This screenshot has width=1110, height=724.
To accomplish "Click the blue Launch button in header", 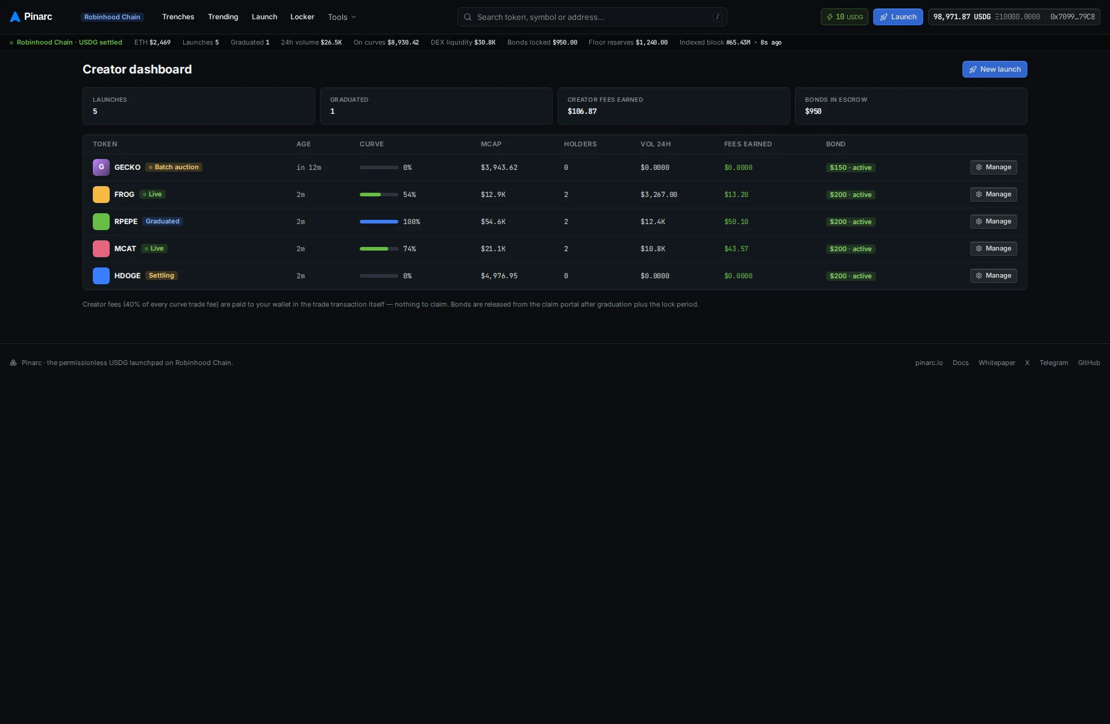I will tap(898, 17).
